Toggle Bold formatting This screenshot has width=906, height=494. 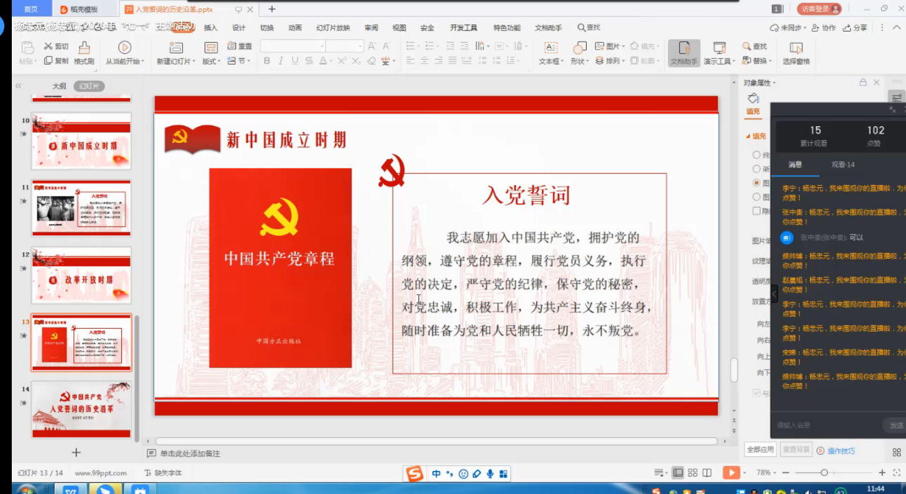pyautogui.click(x=267, y=61)
